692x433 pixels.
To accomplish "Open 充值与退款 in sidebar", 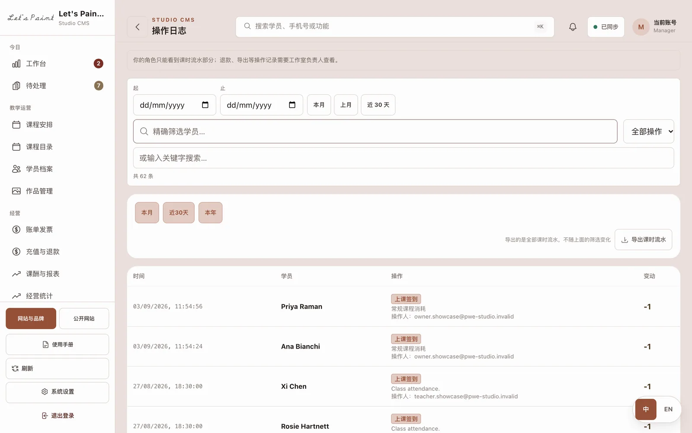I will [58, 252].
